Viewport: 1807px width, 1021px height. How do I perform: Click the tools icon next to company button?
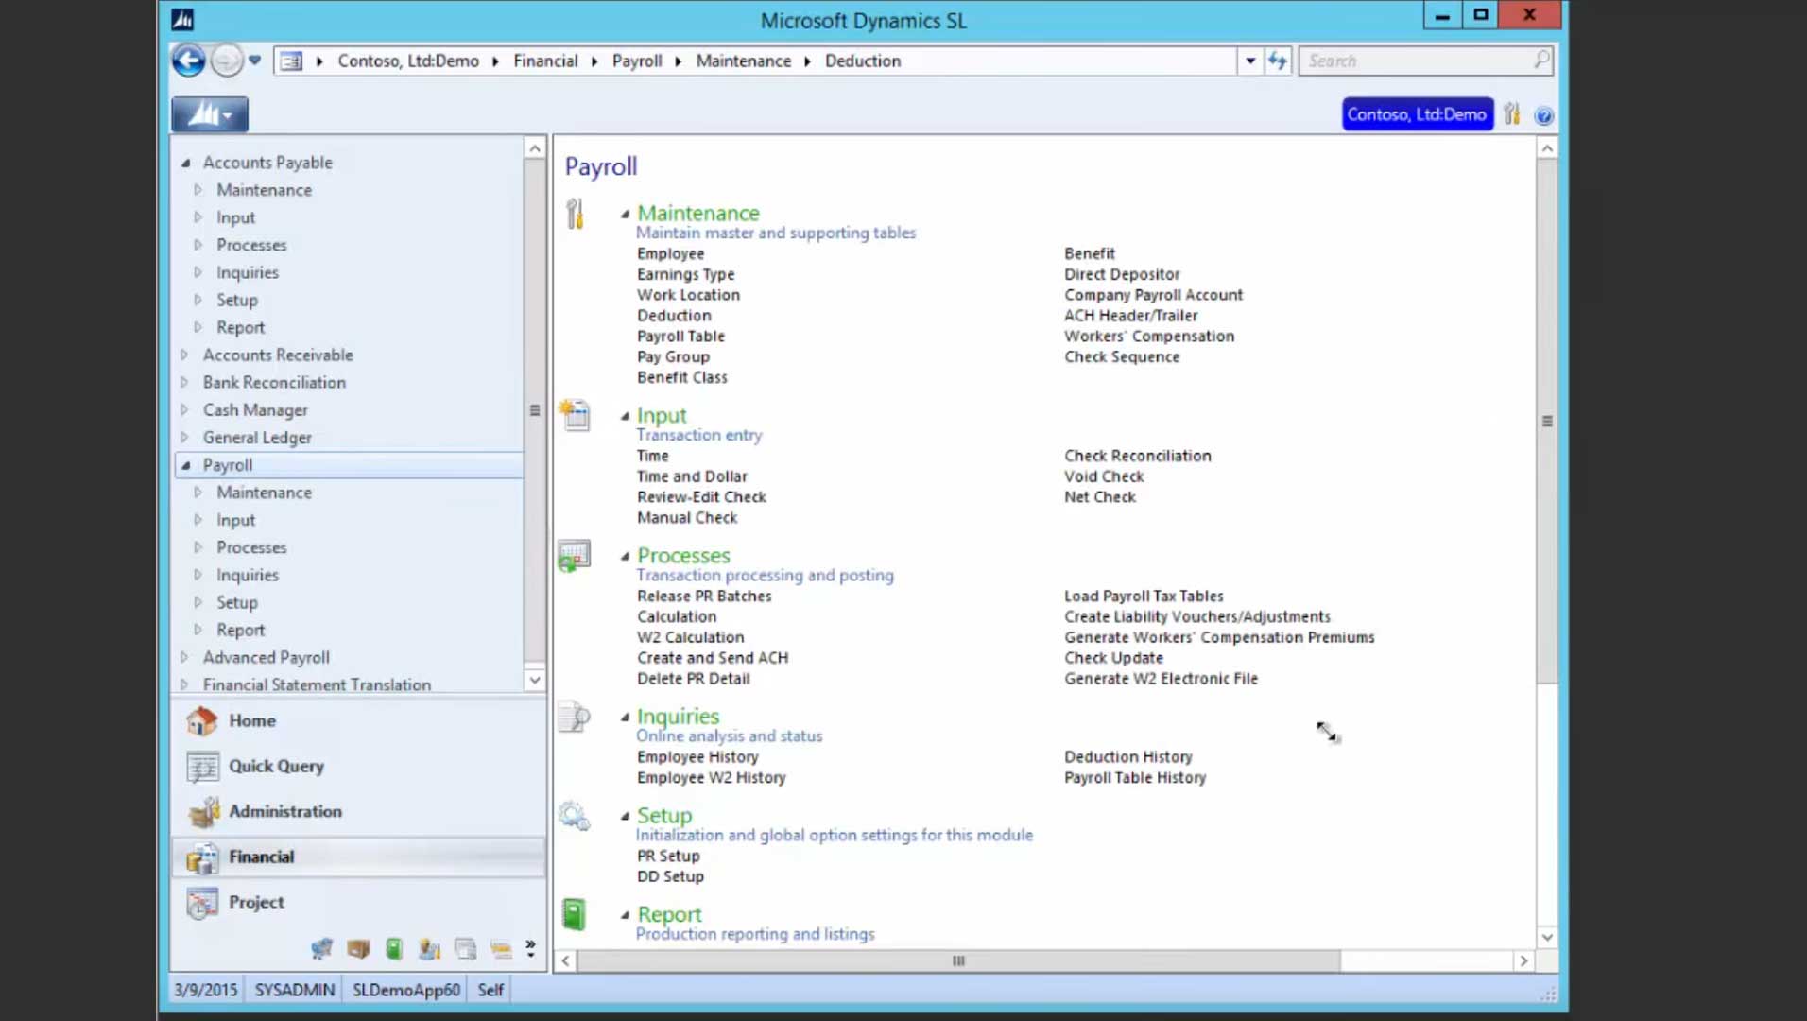tap(1512, 114)
